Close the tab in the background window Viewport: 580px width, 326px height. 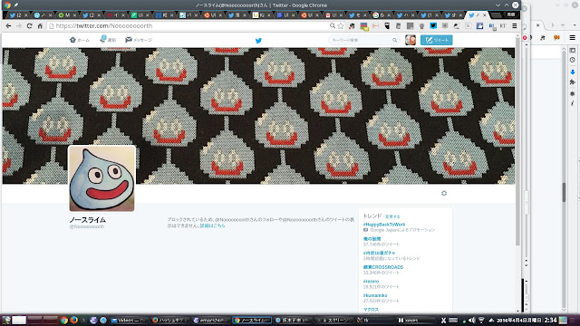pyautogui.click(x=537, y=25)
